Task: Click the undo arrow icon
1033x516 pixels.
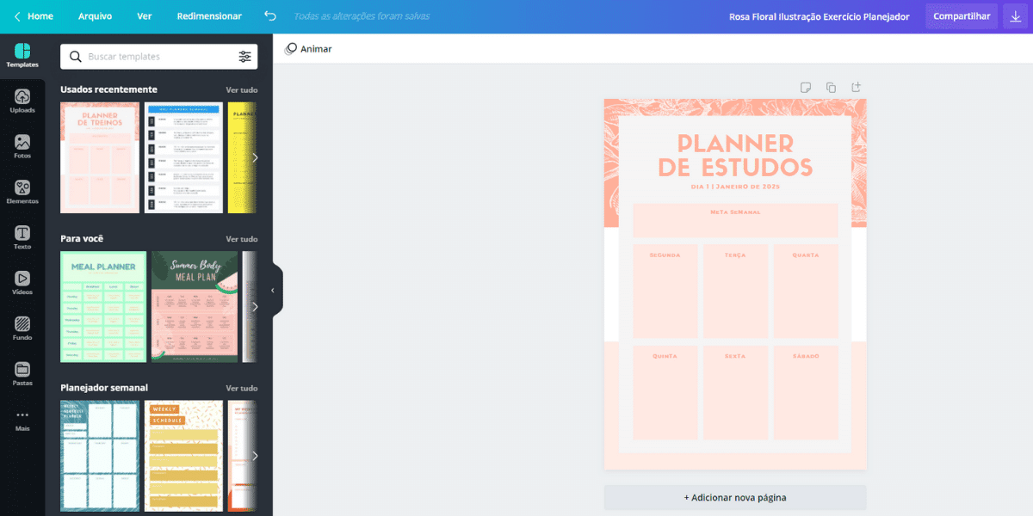Action: pyautogui.click(x=270, y=16)
